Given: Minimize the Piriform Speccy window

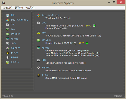Looking at the screenshot, I should click(x=109, y=3).
